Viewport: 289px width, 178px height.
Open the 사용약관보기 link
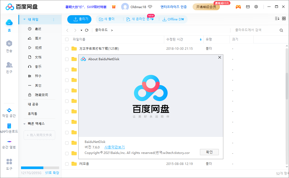115,147
